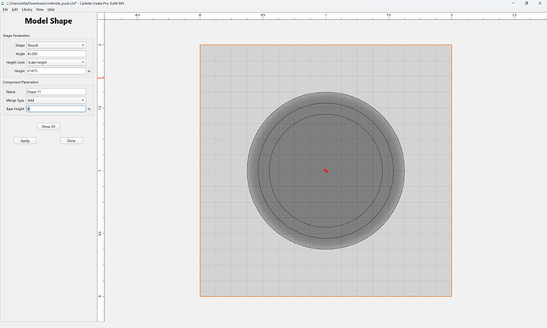
Task: Maximize the Carbide Create window
Action: [526, 3]
